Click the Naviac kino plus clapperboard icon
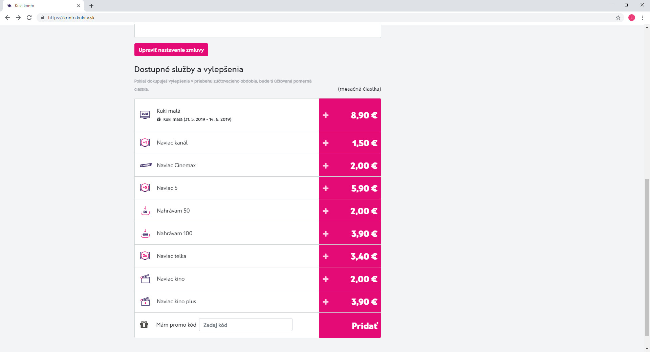The image size is (650, 352). [x=145, y=301]
